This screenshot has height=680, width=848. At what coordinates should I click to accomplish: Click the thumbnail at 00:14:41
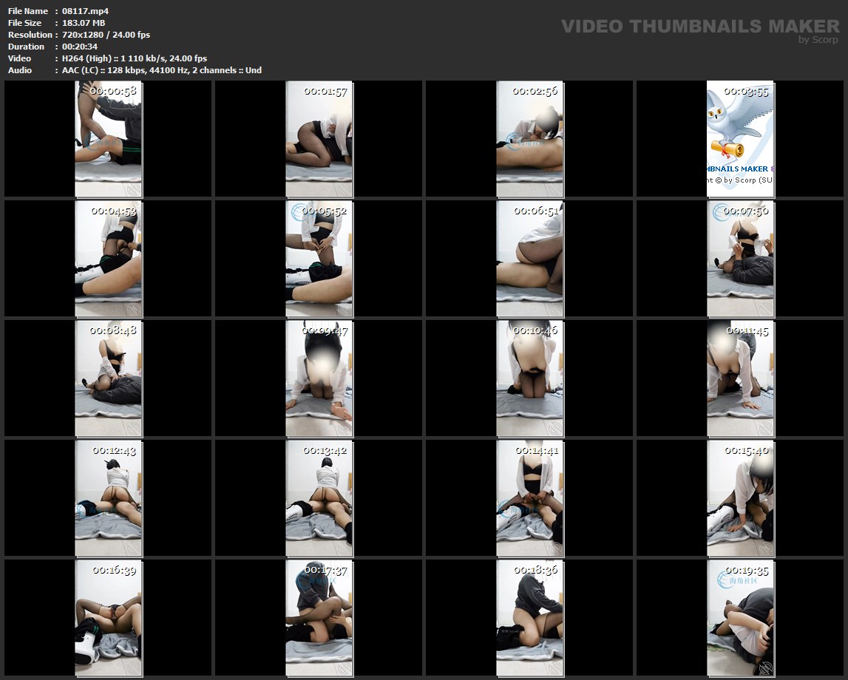click(x=529, y=498)
